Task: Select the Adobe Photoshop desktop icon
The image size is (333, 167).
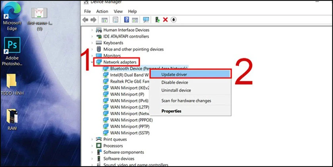Action: (12, 51)
